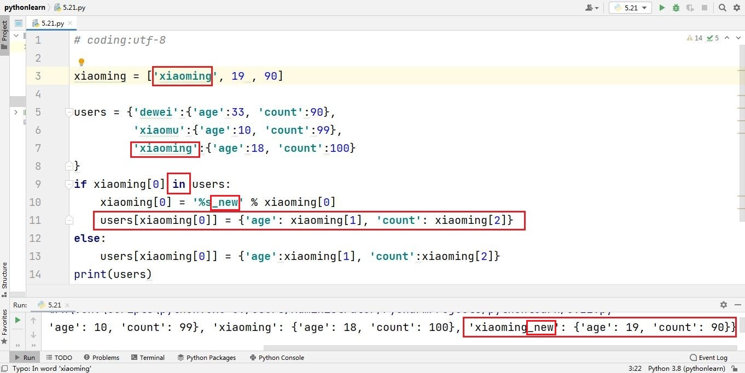This screenshot has height=373, width=745.
Task: Collapse the if block fold marker at line 9
Action: [69, 184]
